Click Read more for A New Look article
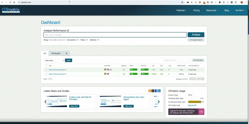The image size is (249, 124). click(74, 106)
